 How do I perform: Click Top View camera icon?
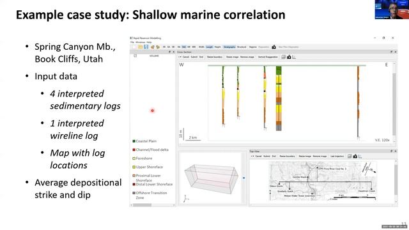[x=355, y=156]
